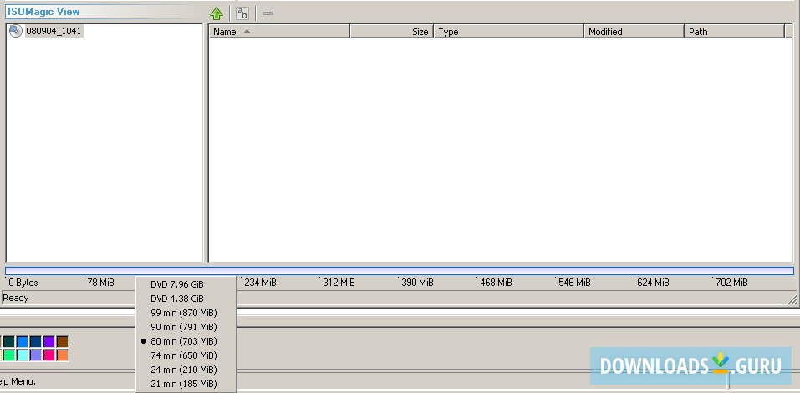800x393 pixels.
Task: Click the 0 Bytes capacity scale label
Action: [x=23, y=283]
